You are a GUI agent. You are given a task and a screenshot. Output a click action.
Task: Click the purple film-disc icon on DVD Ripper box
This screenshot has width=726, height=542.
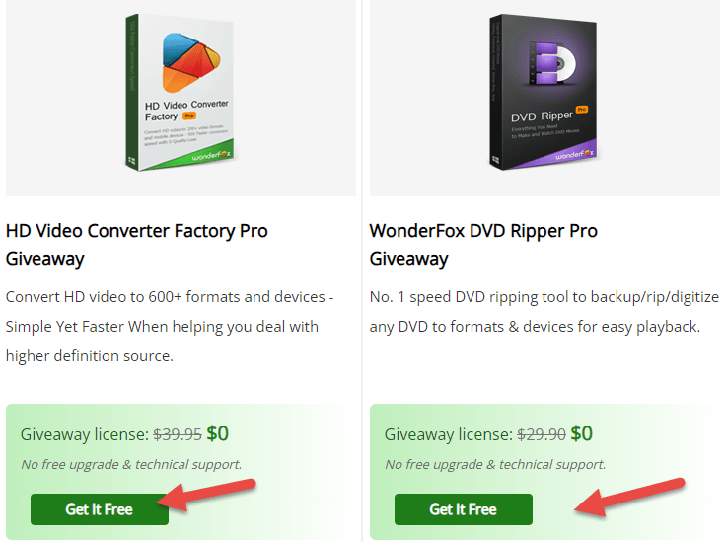click(x=552, y=63)
